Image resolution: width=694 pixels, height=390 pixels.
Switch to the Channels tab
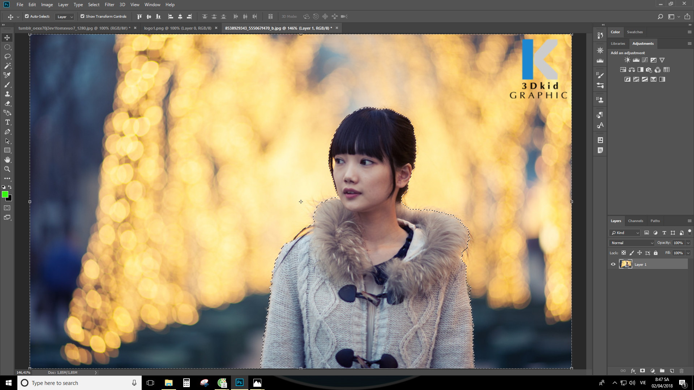[635, 221]
